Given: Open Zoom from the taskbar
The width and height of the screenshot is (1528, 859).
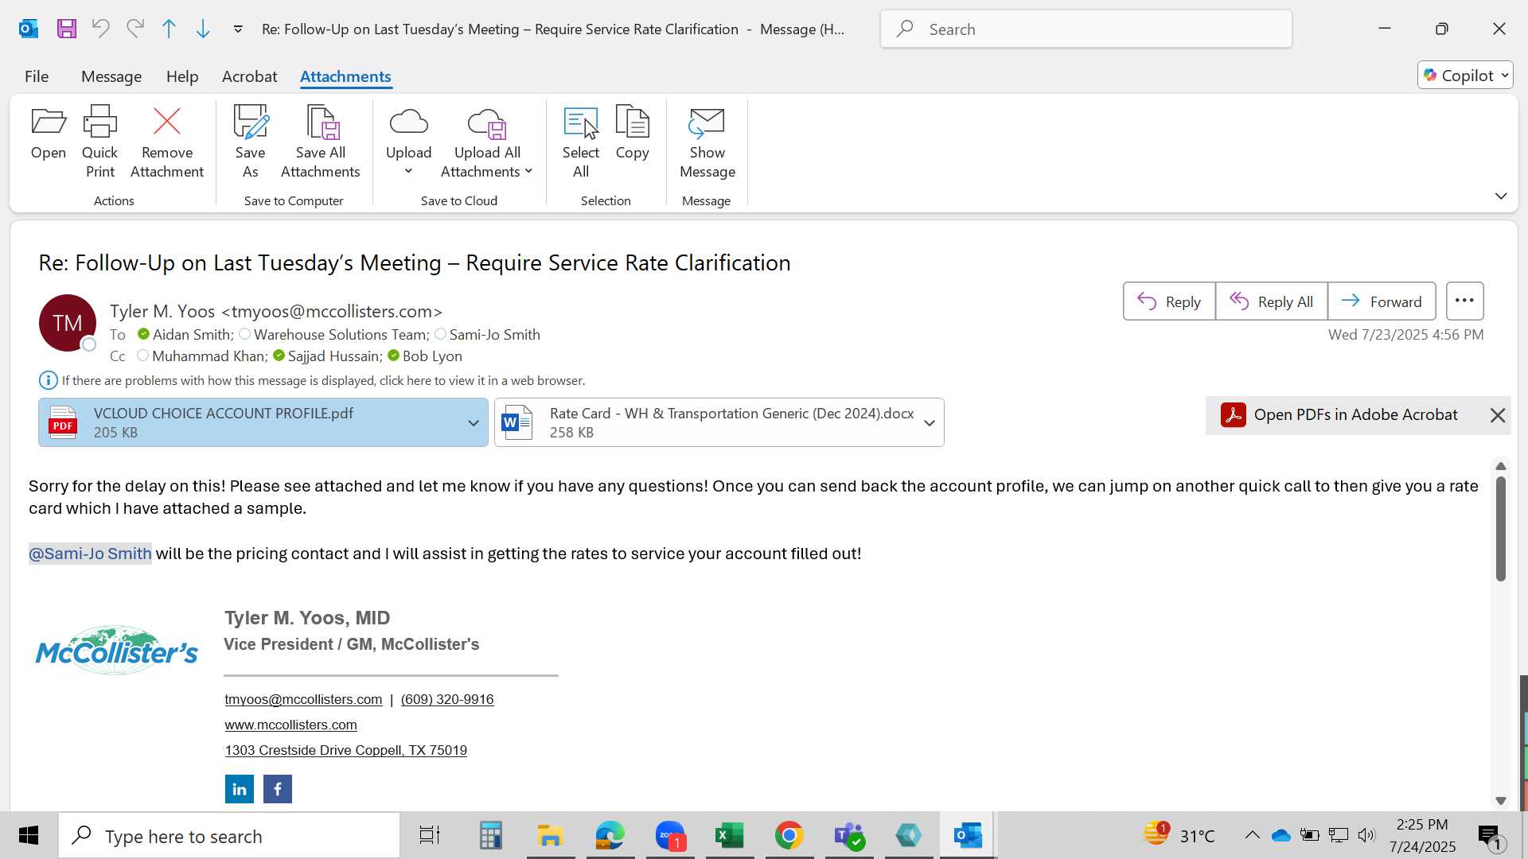Looking at the screenshot, I should [670, 836].
